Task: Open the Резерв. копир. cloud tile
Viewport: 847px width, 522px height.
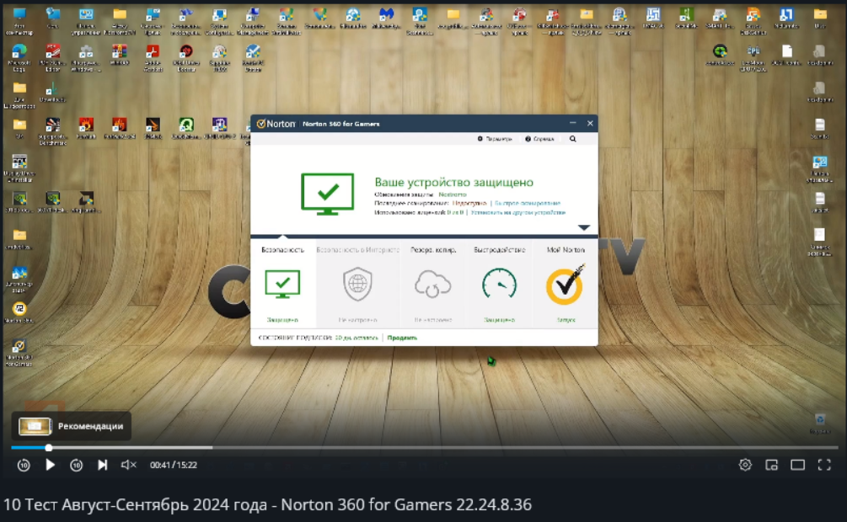Action: coord(432,284)
